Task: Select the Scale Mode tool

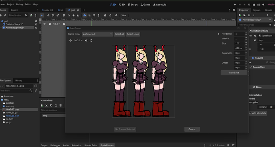Action: click(x=57, y=15)
